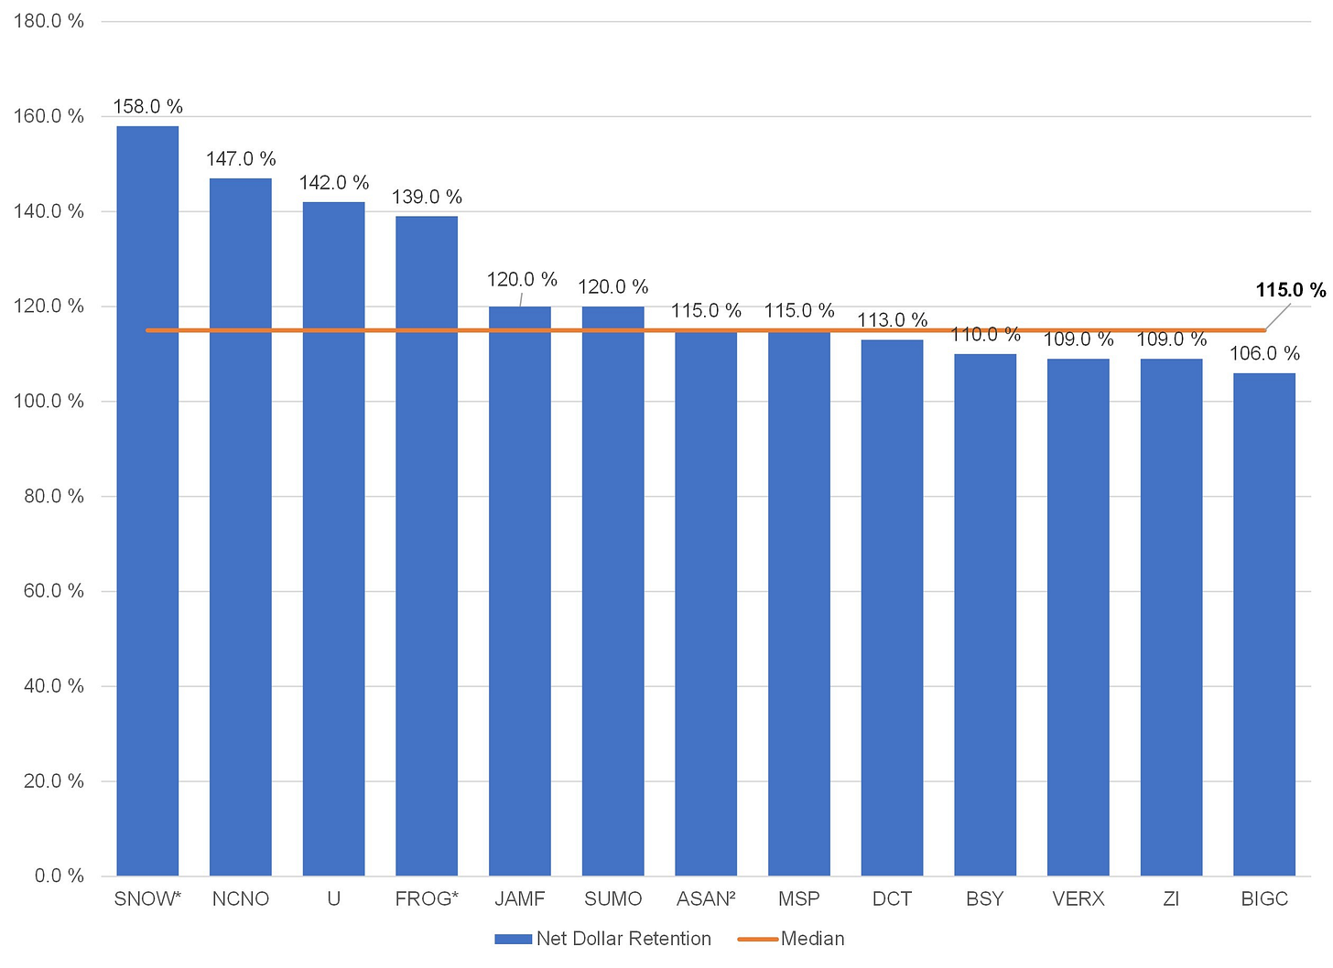This screenshot has height=968, width=1333.
Task: Click the "180.0 %" y-axis label
Action: coord(49,21)
